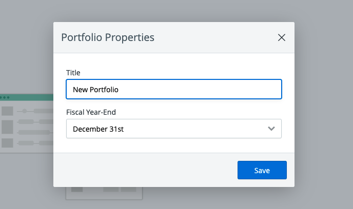Close the Portfolio Properties dialog

(281, 37)
